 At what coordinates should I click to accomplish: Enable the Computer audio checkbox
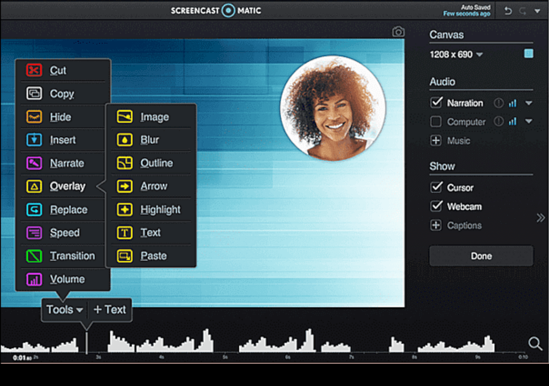(x=436, y=122)
